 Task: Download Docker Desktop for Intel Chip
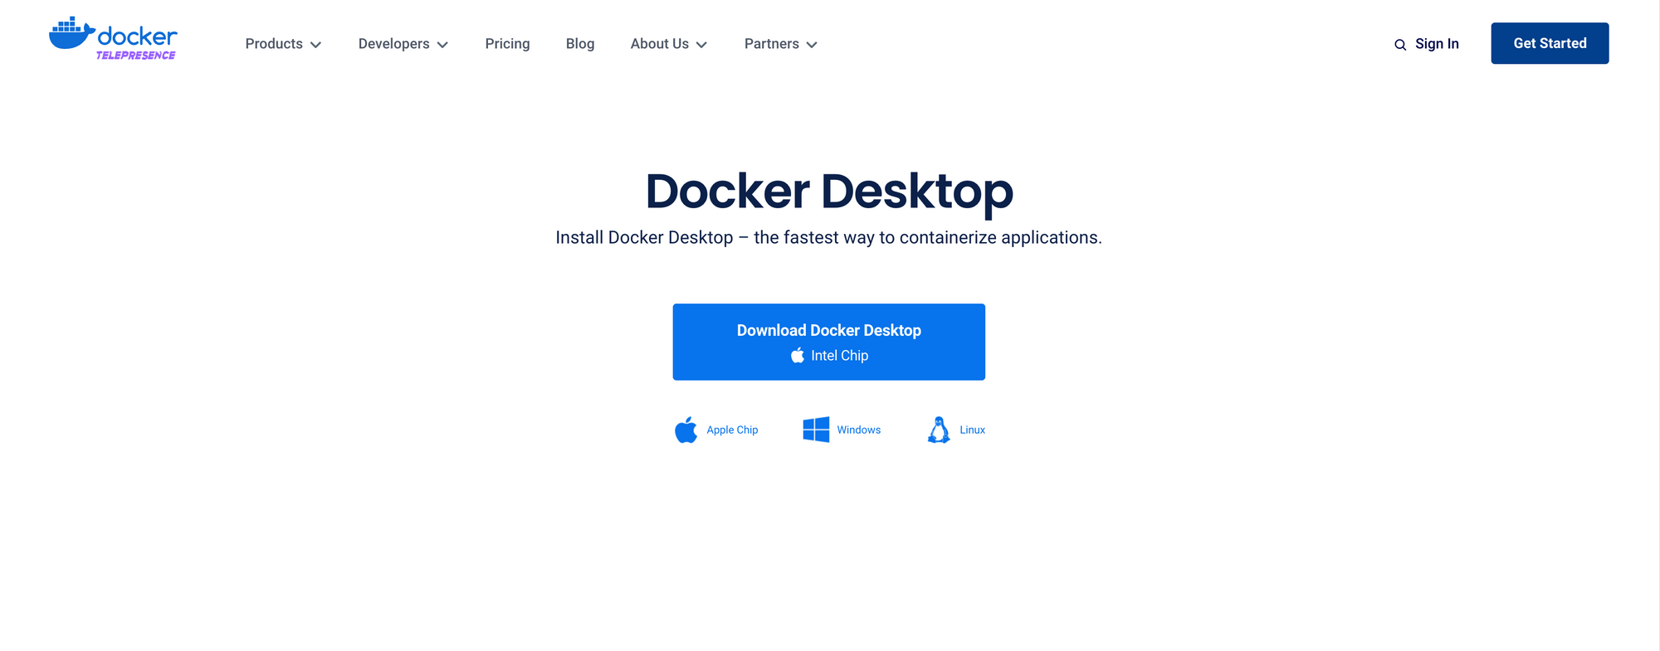(828, 342)
